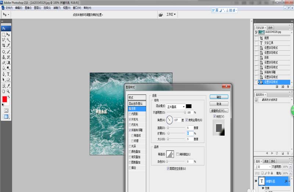294x192 pixels.
Task: Delete current state in History panel
Action: click(x=288, y=87)
